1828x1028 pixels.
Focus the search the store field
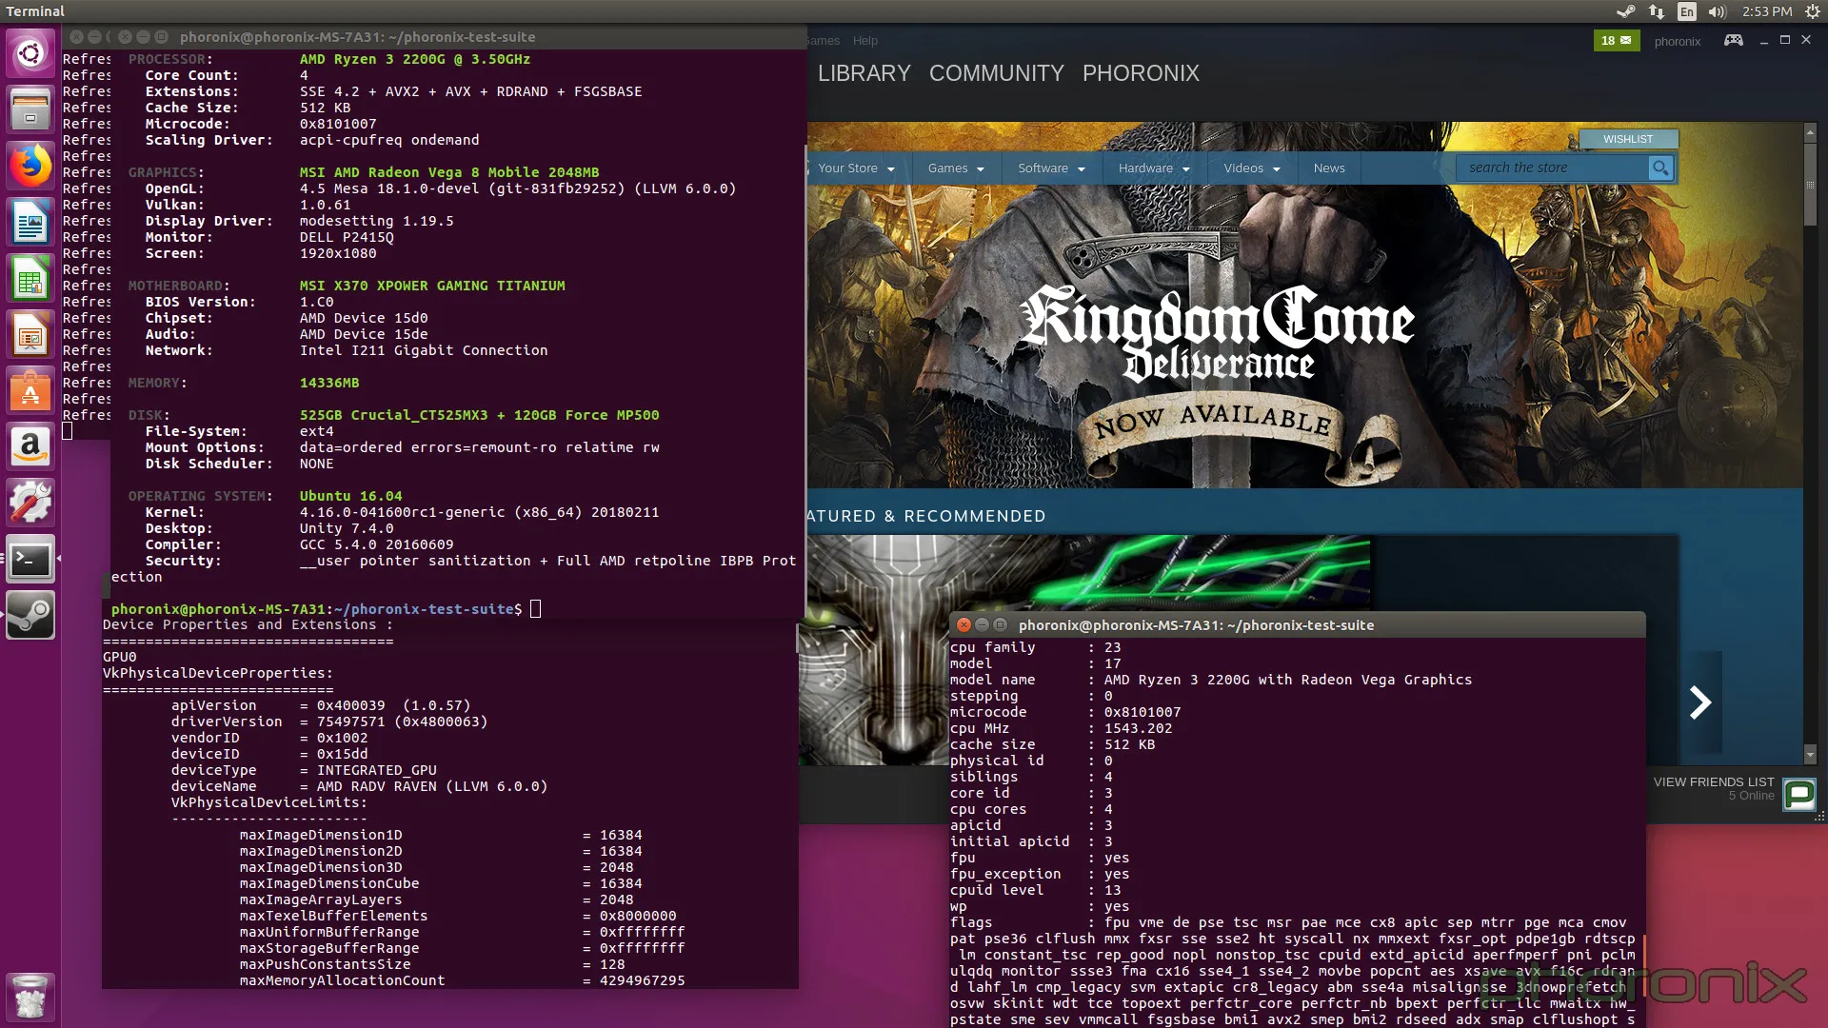tap(1552, 168)
